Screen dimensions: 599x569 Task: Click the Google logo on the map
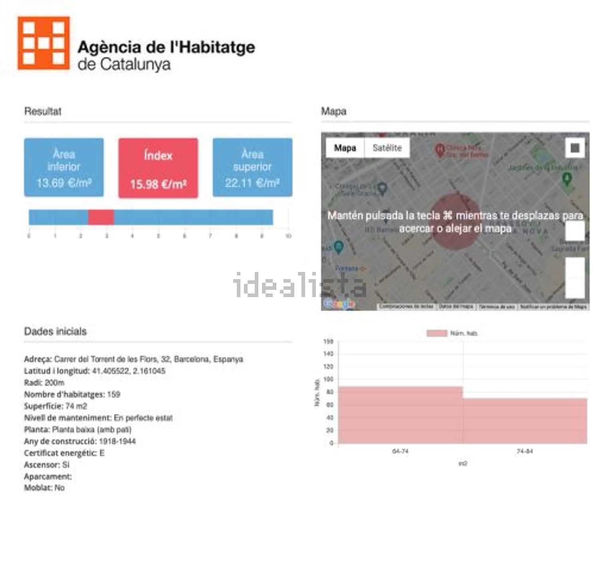[339, 304]
